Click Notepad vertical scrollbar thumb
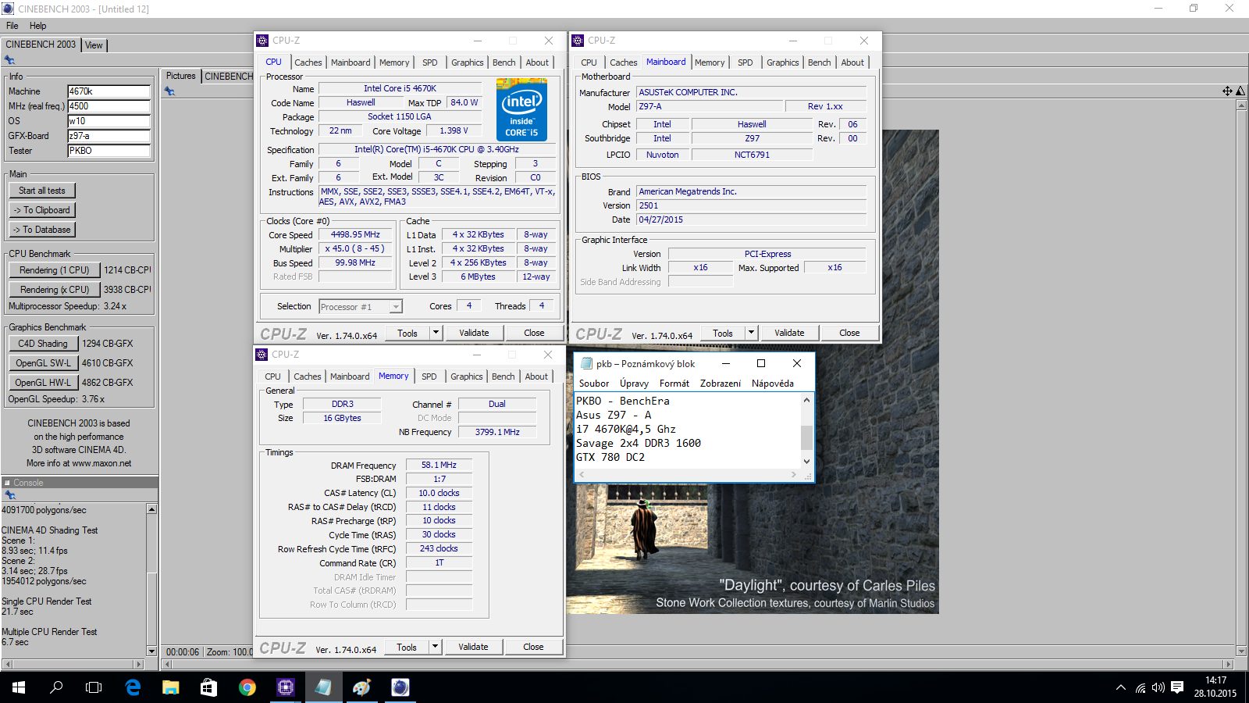The width and height of the screenshot is (1249, 703). [x=806, y=437]
